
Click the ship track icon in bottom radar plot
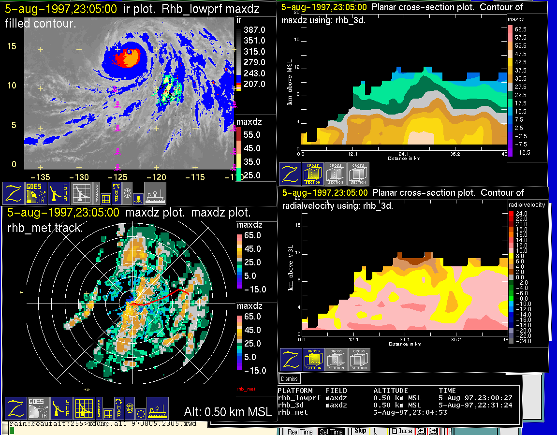click(x=157, y=408)
